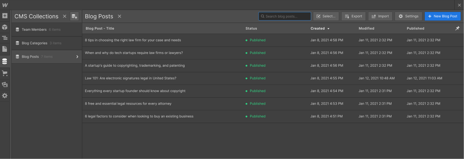464x159 pixels.
Task: Sort by the Published column header
Action: pos(415,28)
